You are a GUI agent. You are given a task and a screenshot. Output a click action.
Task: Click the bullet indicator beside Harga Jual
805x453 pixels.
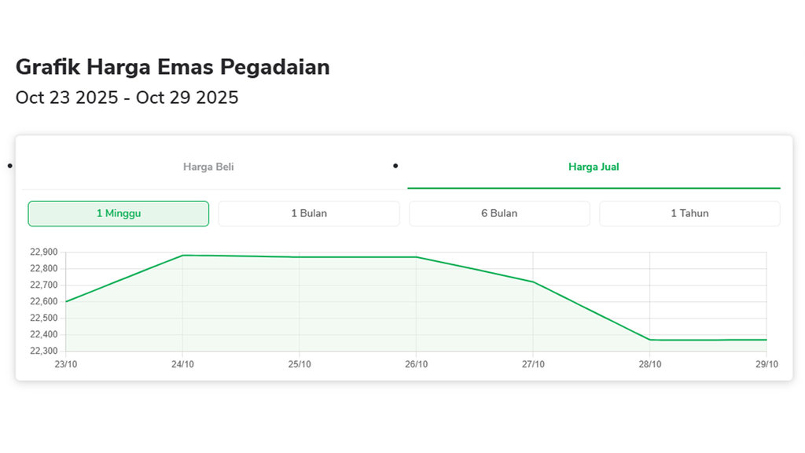pyautogui.click(x=395, y=166)
